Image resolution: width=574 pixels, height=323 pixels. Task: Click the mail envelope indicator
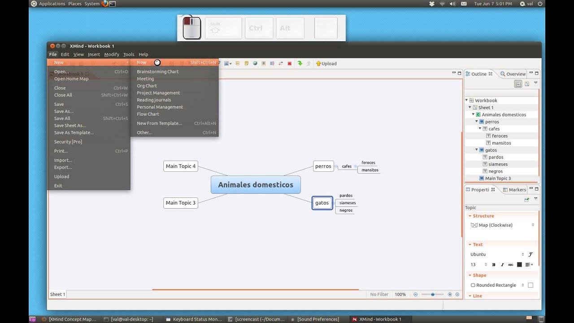[x=464, y=4]
